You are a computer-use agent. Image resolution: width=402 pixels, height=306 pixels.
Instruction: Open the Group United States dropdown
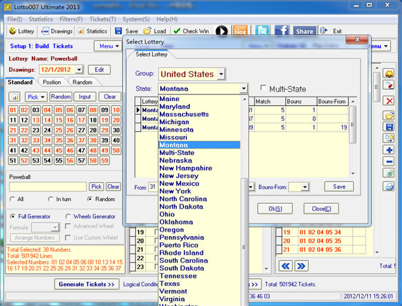click(221, 74)
